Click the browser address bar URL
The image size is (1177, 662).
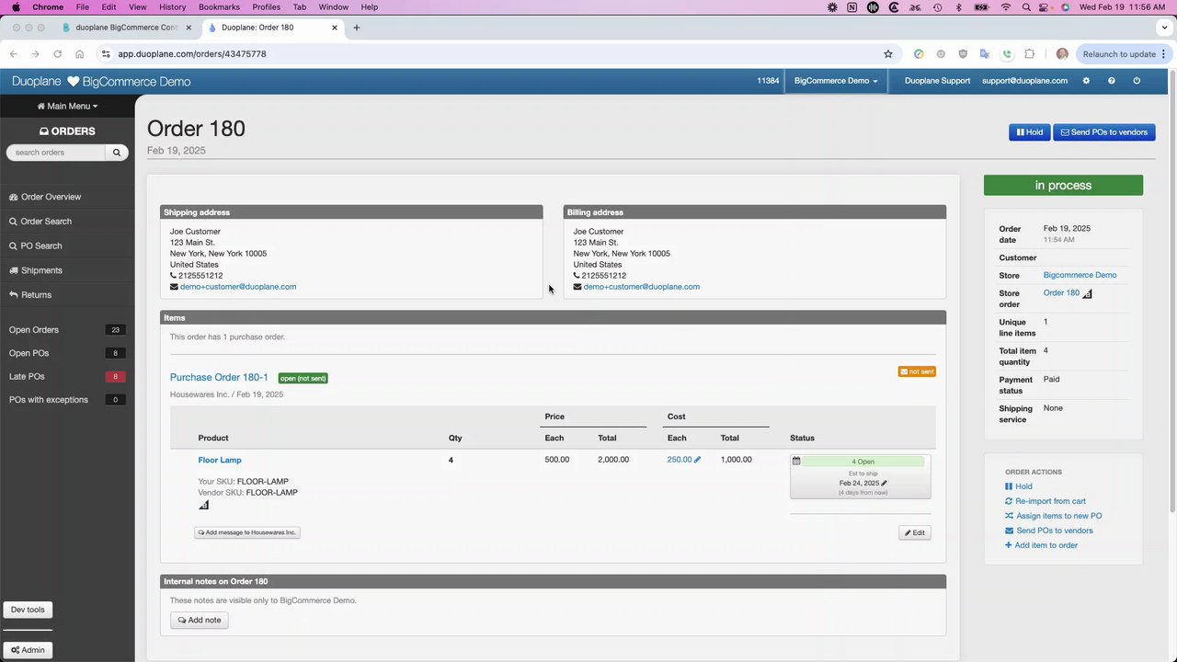(x=192, y=54)
